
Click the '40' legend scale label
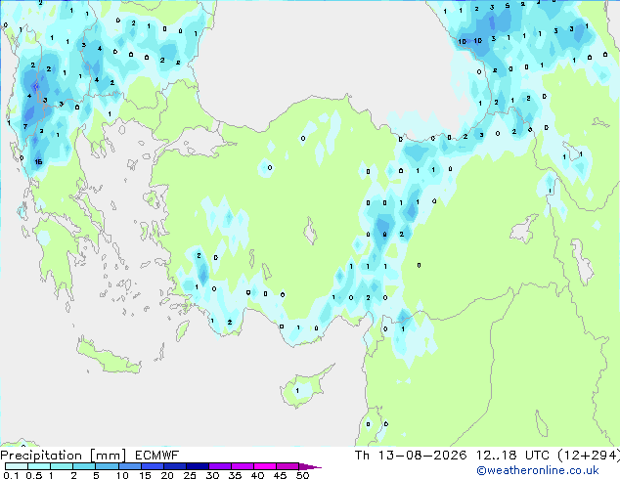coord(257,475)
